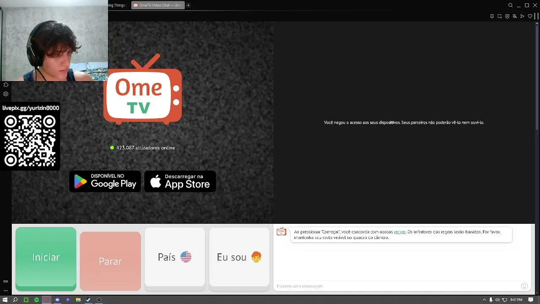Open the sidebar settings gear icon
Screen dimensions: 540x304
point(5,94)
